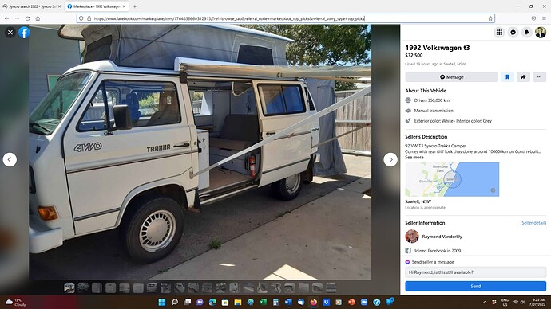Open the Sawtell location map
The image size is (551, 309).
tap(452, 179)
